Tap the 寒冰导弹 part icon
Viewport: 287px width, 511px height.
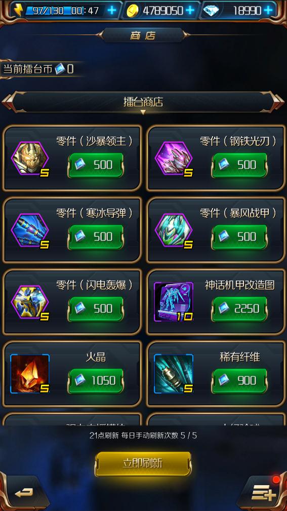pyautogui.click(x=30, y=231)
